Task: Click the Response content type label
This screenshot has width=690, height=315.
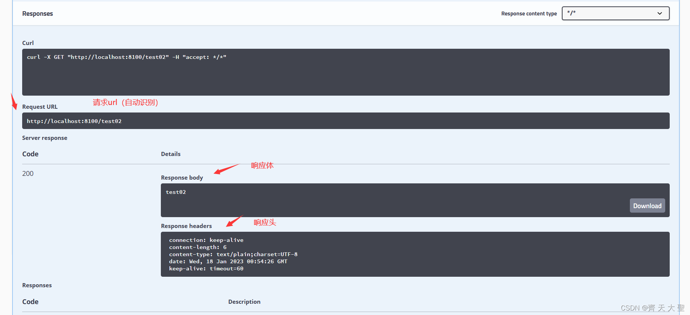Action: (x=529, y=13)
